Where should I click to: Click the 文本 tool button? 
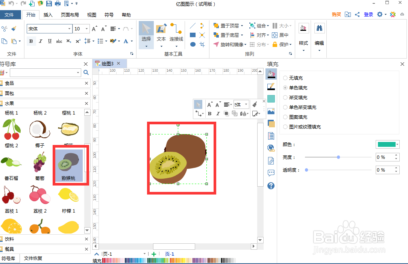click(161, 35)
